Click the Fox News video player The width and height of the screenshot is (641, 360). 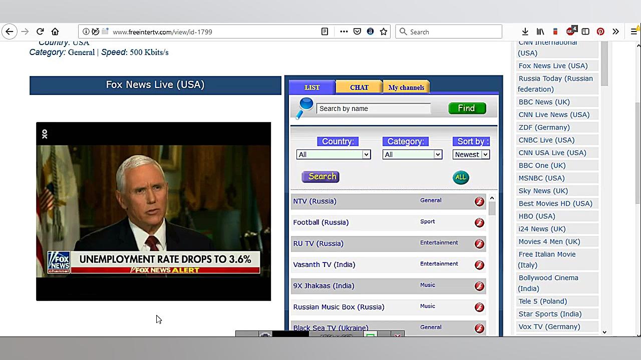coord(153,211)
